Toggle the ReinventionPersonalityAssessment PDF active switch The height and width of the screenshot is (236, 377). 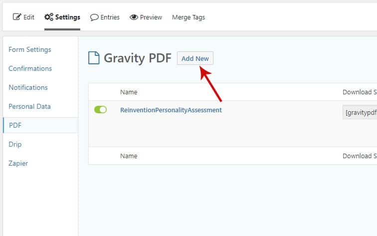101,110
